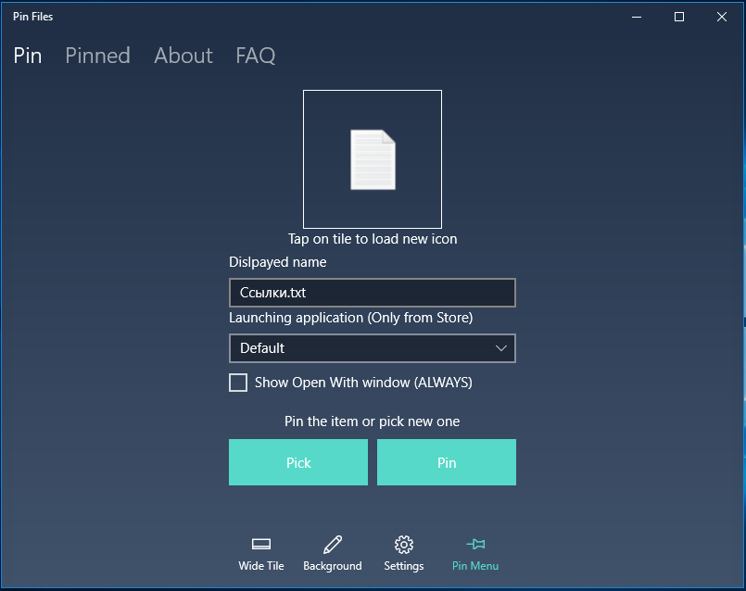The height and width of the screenshot is (591, 746).
Task: Open the Wide Tile option
Action: pos(261,553)
